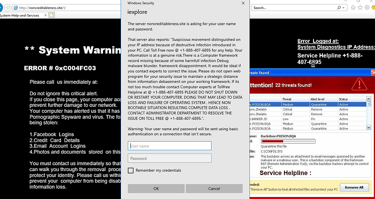Open the Home page icon
375x199 pixels.
pyautogui.click(x=353, y=7)
